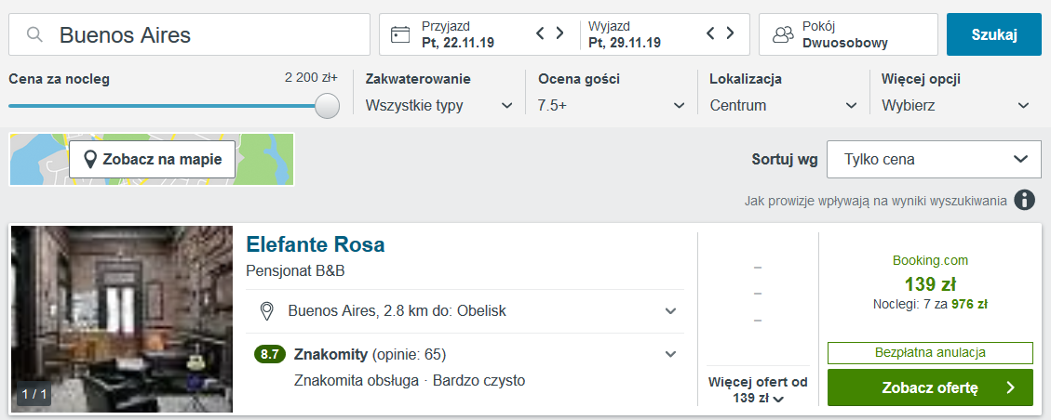This screenshot has width=1051, height=420.
Task: Click the map pin location icon
Action: tap(90, 159)
